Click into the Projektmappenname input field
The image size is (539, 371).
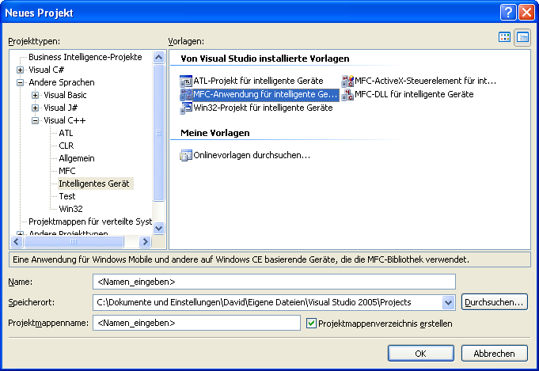click(196, 324)
